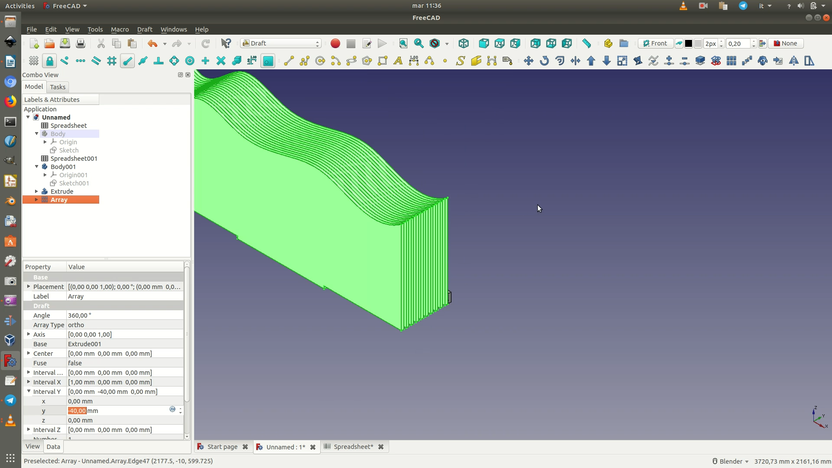The width and height of the screenshot is (832, 468).
Task: Toggle snap to perpendicular
Action: coord(159,61)
